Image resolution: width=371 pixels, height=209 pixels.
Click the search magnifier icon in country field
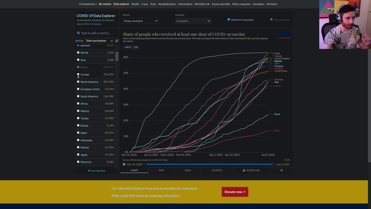[x=78, y=33]
